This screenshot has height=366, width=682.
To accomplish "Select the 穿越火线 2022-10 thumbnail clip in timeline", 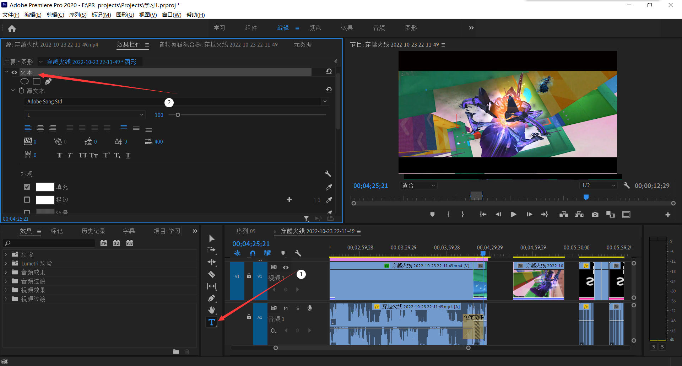I will click(538, 281).
